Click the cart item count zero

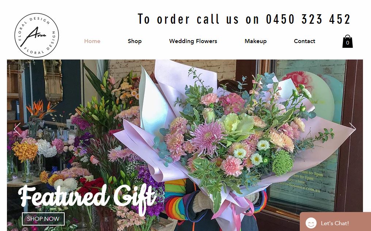point(347,43)
